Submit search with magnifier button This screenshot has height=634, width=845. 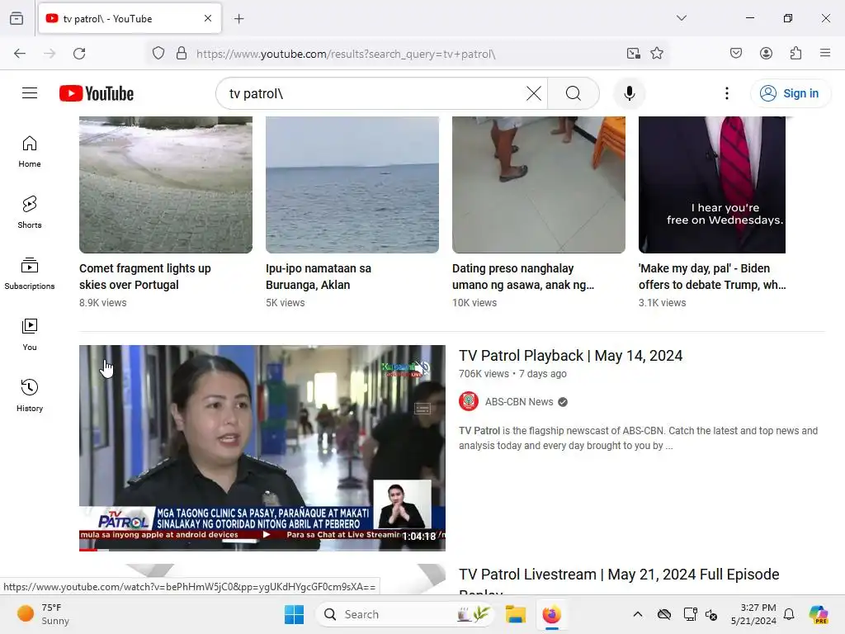(x=574, y=93)
